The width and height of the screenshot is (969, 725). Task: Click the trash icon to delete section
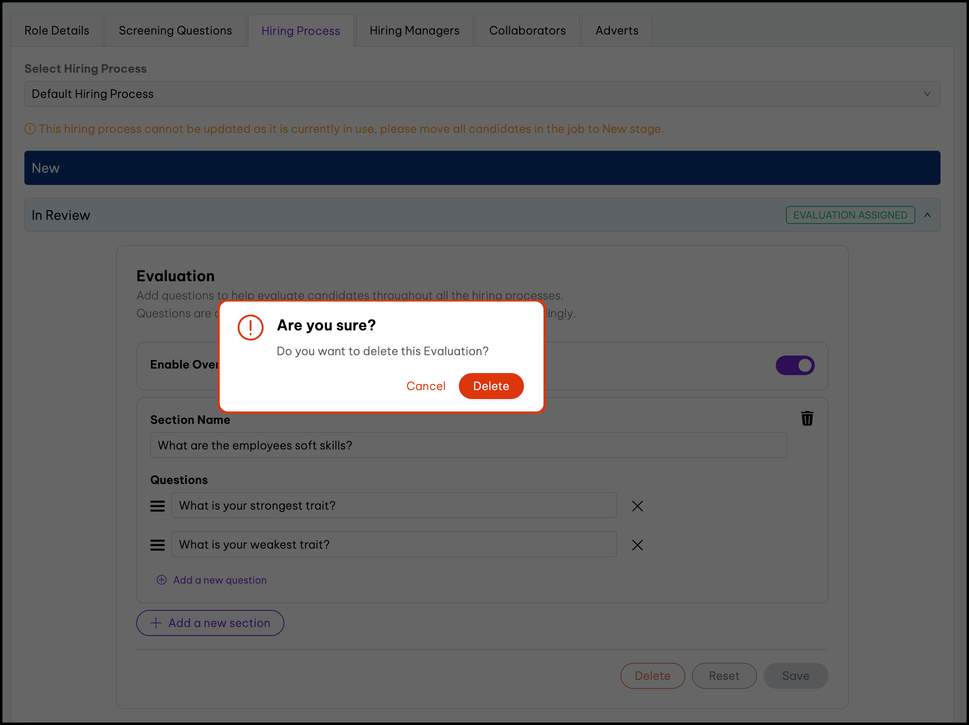pyautogui.click(x=807, y=419)
